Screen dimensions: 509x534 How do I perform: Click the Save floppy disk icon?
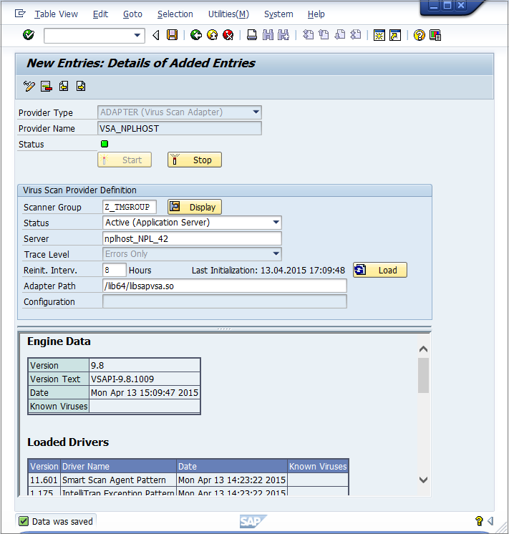(172, 35)
